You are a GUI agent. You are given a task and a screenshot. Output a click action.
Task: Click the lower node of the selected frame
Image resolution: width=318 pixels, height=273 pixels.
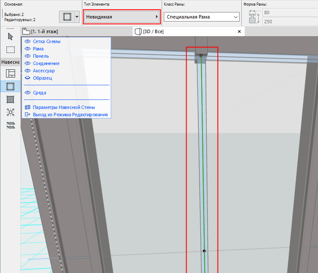coord(204,251)
